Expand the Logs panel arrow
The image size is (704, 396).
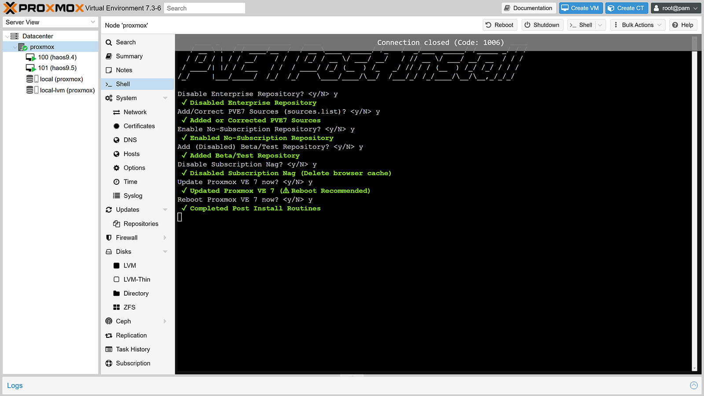click(x=694, y=385)
